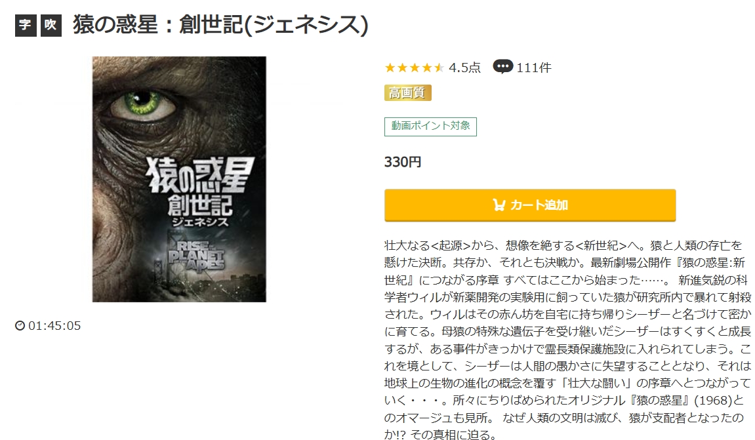Screen dimensions: 755x440
Task: Add movie with カート追加 button
Action: pos(530,205)
